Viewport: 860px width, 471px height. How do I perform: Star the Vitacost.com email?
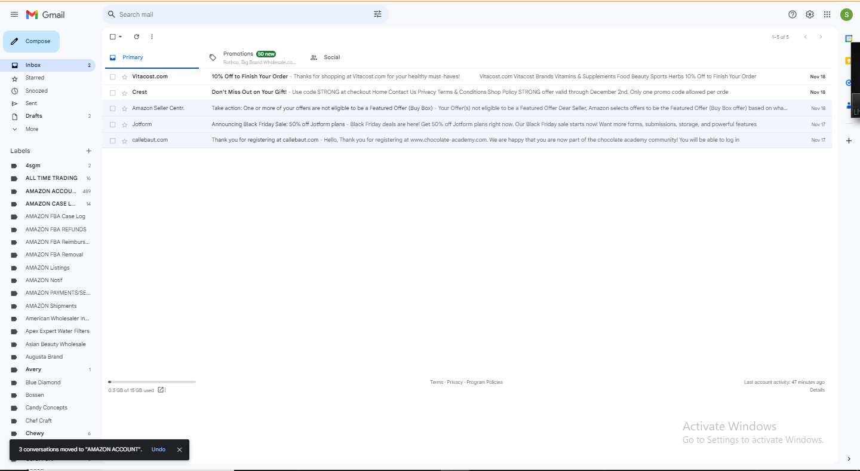coord(124,77)
